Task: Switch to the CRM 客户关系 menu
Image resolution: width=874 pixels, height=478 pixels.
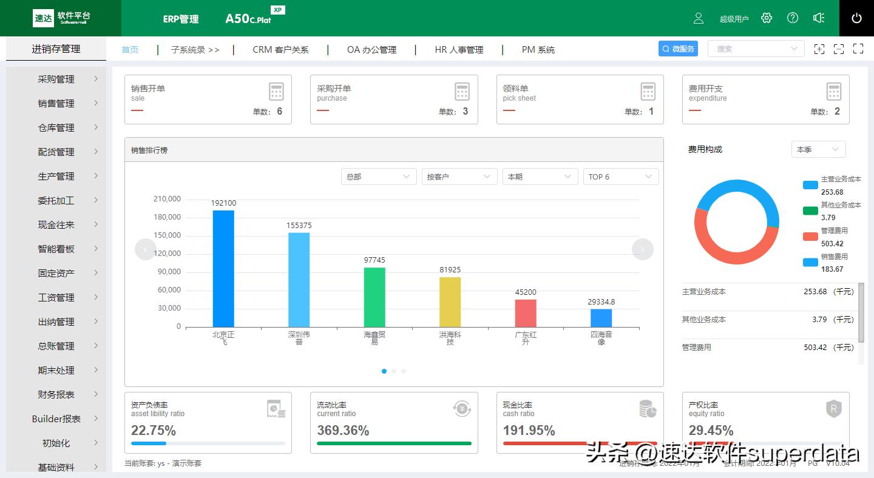Action: tap(280, 50)
